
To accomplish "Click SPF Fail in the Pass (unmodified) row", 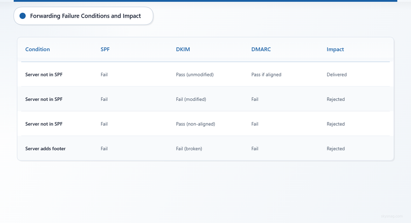I will pyautogui.click(x=104, y=74).
